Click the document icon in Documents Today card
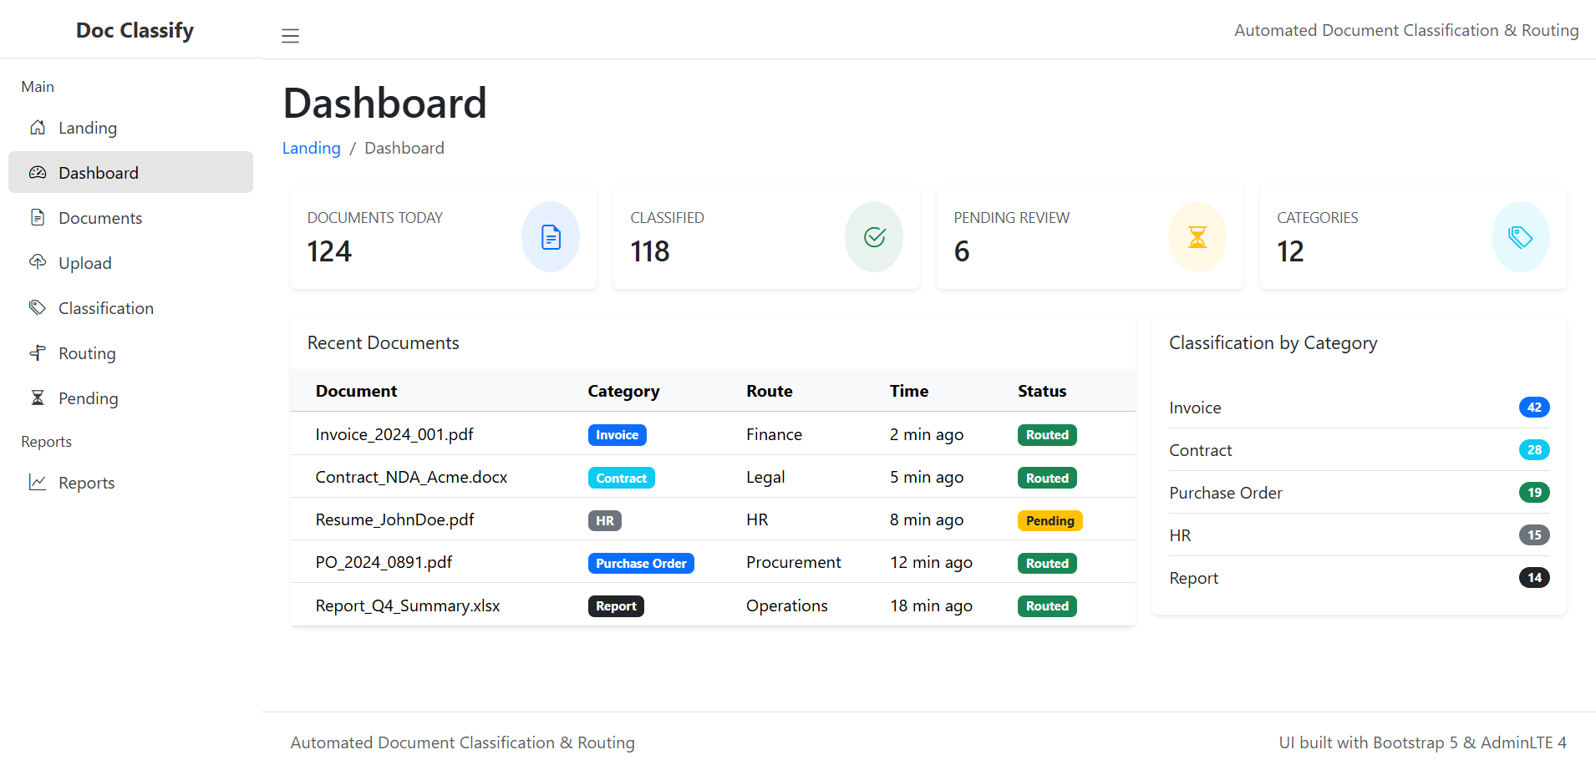This screenshot has width=1596, height=770. tap(551, 237)
